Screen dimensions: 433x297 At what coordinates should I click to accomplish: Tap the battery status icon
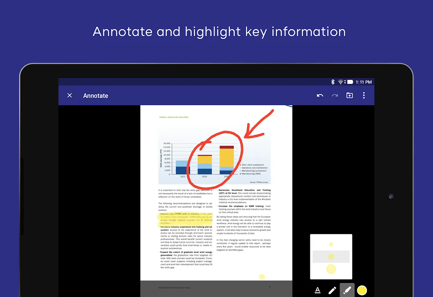pos(350,82)
